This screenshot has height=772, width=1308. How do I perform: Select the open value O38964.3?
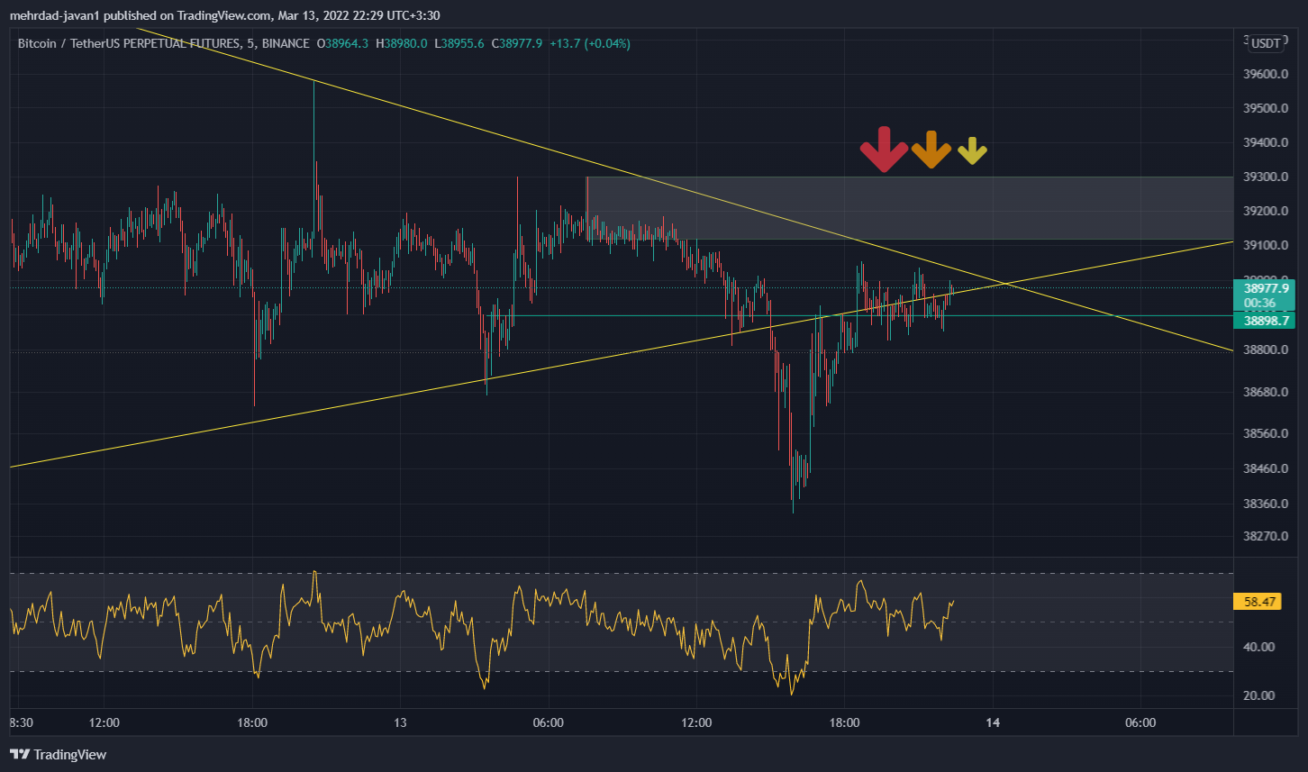tap(342, 43)
